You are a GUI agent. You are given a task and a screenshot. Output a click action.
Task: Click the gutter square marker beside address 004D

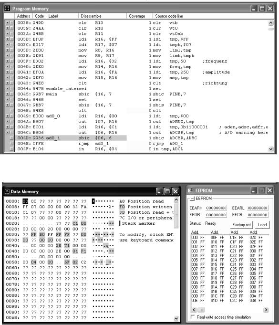point(11,138)
